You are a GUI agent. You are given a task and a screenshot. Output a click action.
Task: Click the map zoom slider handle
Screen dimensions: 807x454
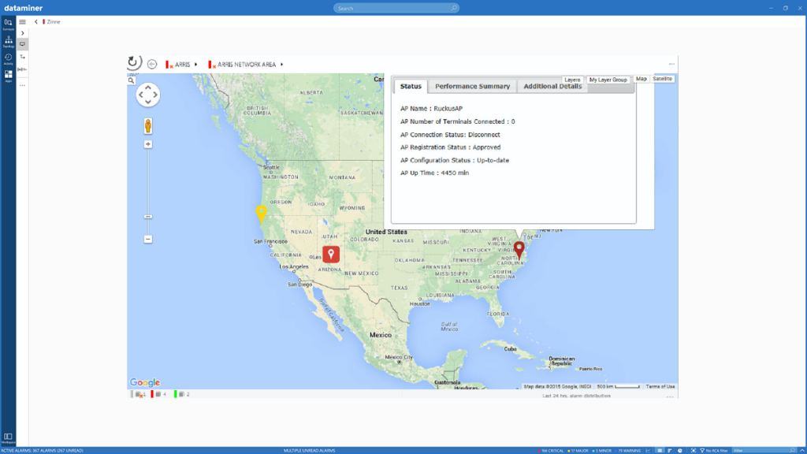pyautogui.click(x=147, y=217)
